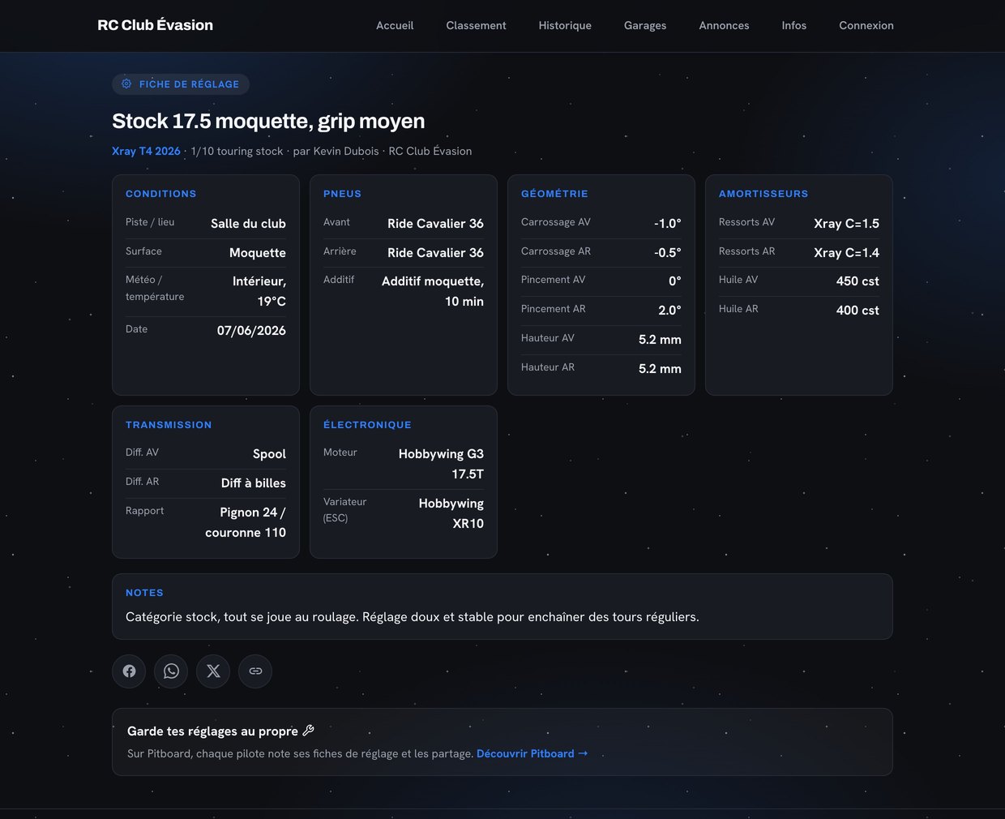Click the Géométrie card heading
The width and height of the screenshot is (1005, 819).
pyautogui.click(x=554, y=194)
